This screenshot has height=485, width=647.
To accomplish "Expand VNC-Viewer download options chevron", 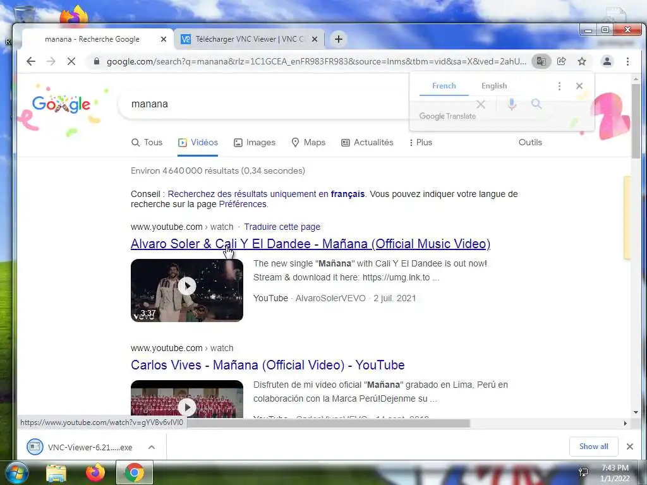I will [x=152, y=447].
